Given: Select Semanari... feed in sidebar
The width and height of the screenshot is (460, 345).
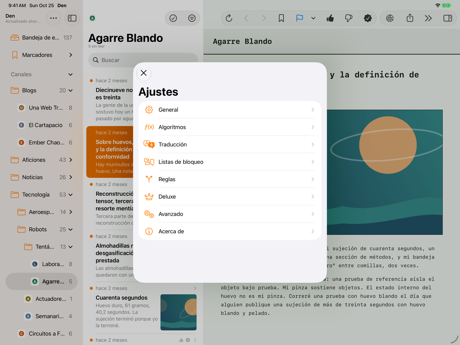Looking at the screenshot, I should point(41,316).
